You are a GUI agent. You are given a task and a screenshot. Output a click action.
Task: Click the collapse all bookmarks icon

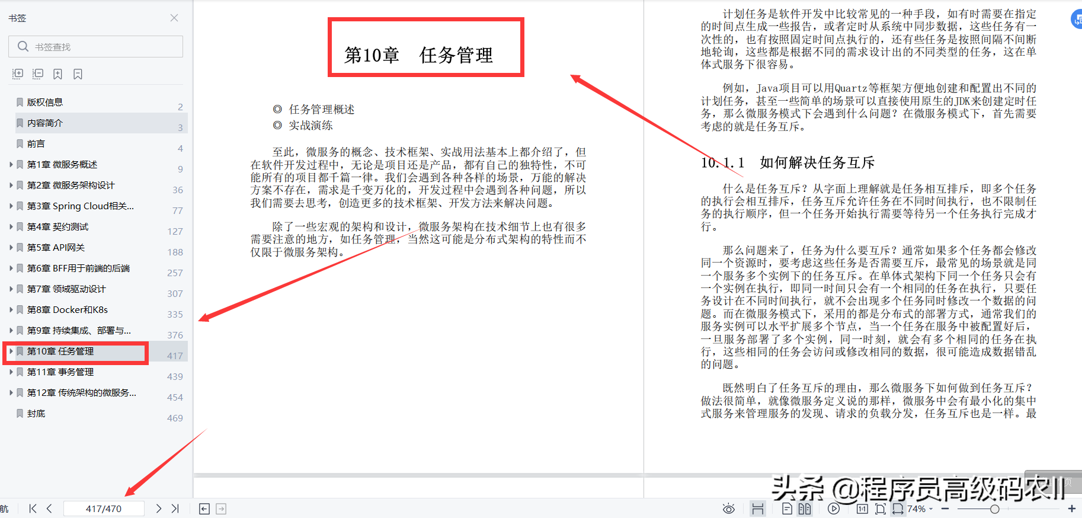tap(38, 74)
